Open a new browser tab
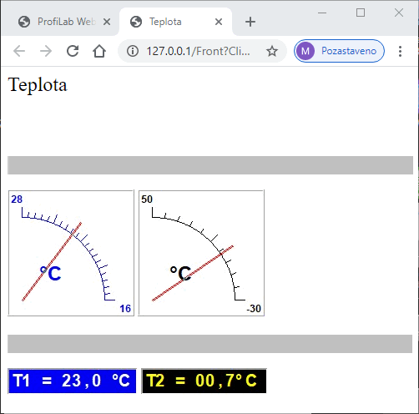This screenshot has height=414, width=419. (x=250, y=22)
